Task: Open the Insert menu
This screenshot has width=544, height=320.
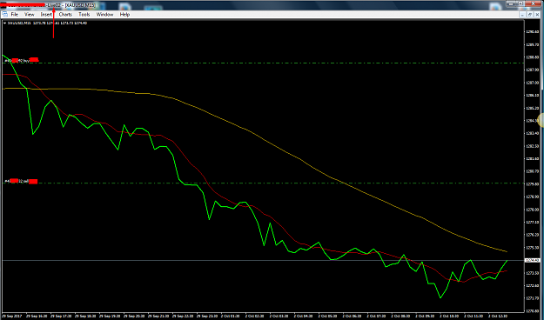Action: tap(46, 15)
